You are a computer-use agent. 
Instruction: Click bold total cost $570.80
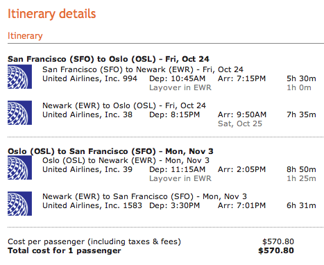pos(276,250)
